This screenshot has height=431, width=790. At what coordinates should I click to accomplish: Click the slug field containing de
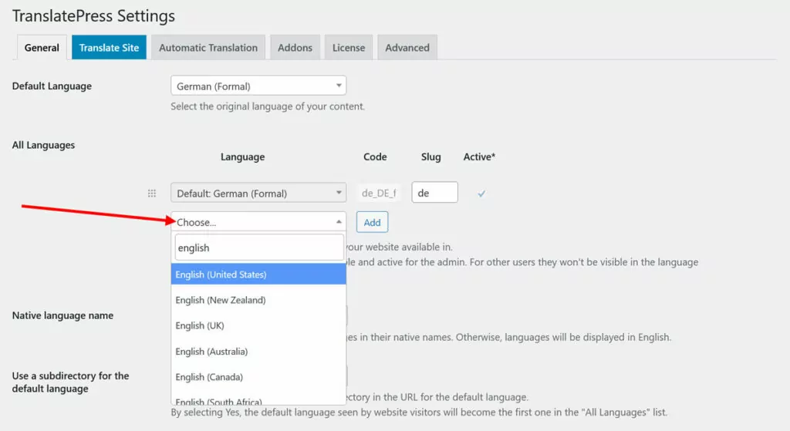tap(435, 192)
